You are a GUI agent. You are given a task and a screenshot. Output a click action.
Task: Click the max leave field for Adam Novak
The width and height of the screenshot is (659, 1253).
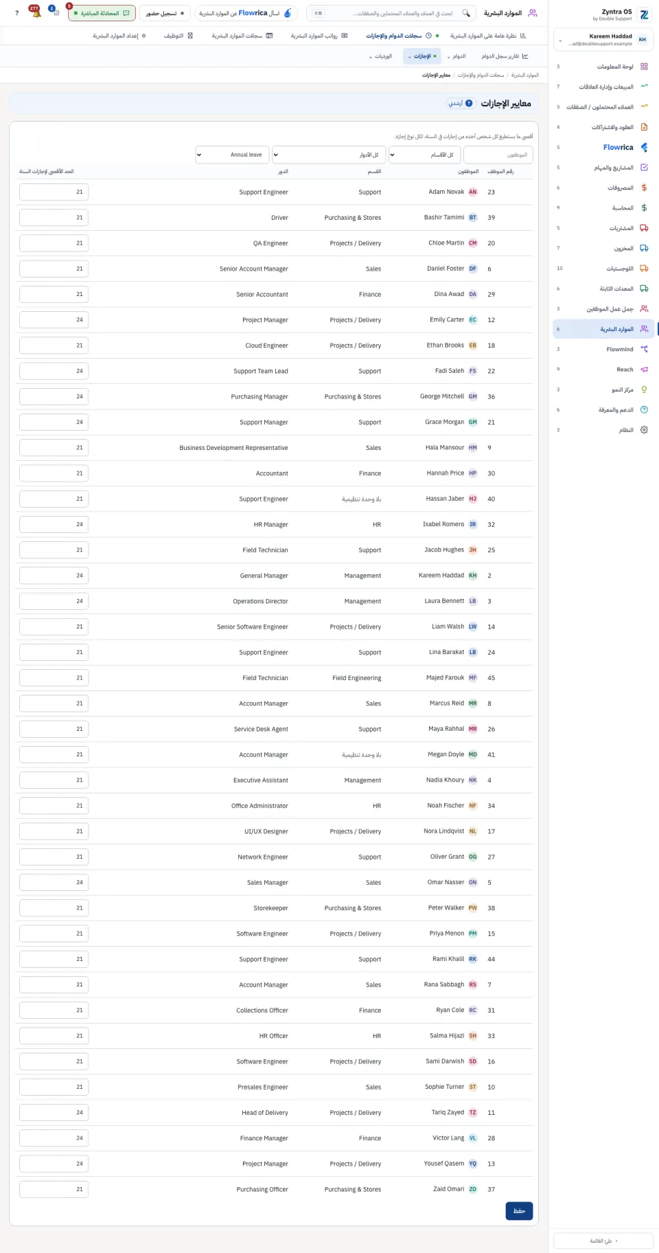(x=54, y=192)
